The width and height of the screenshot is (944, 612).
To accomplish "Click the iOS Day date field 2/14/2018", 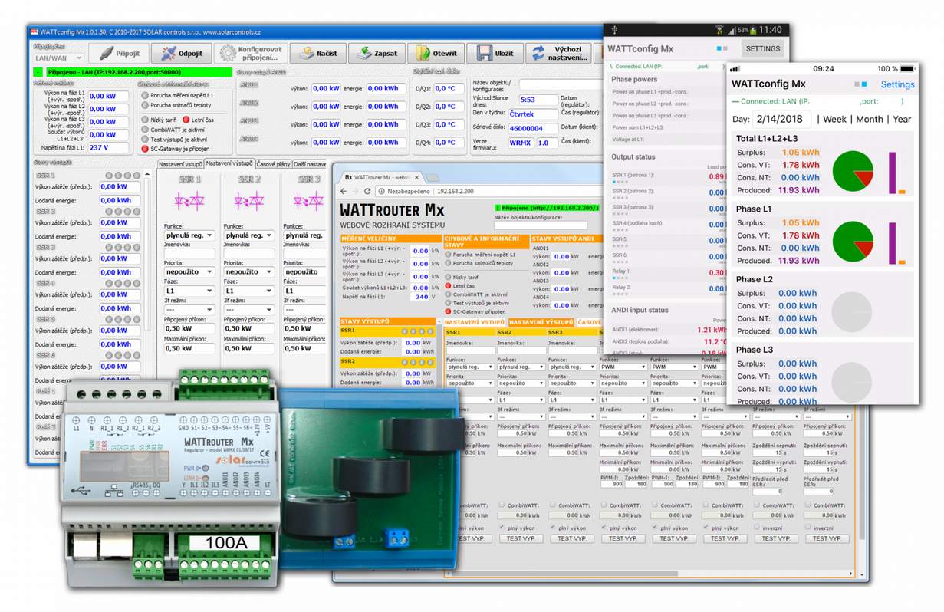I will 782,119.
